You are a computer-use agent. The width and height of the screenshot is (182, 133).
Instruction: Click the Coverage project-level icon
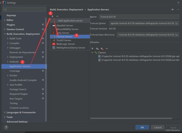[x=43, y=71]
